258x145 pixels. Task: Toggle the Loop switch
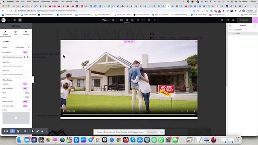coord(26,97)
